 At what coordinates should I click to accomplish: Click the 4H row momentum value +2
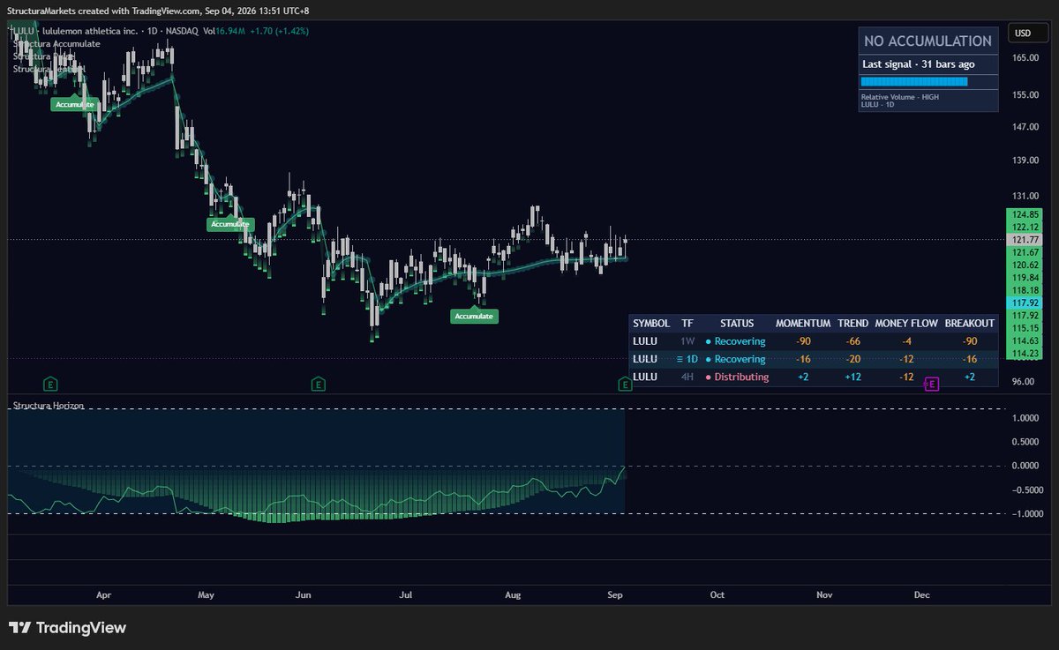pyautogui.click(x=803, y=377)
